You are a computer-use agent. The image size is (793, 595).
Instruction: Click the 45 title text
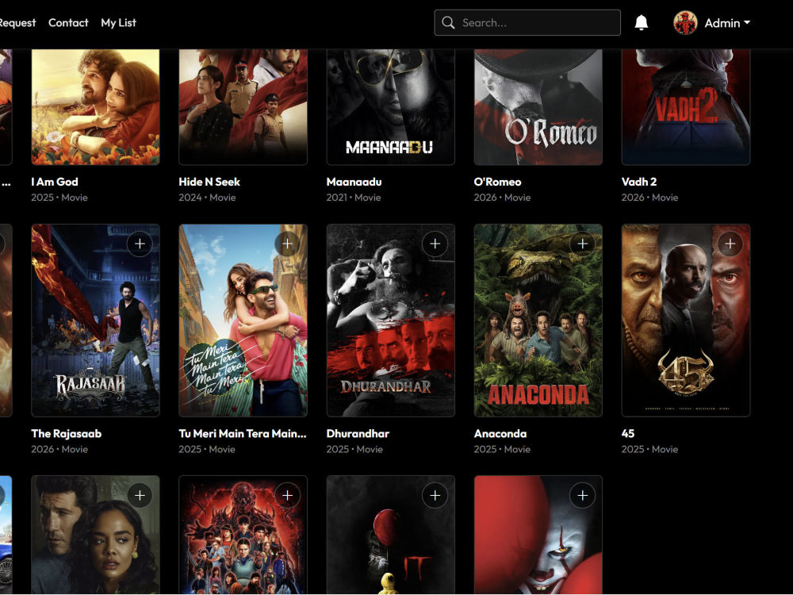coord(628,434)
